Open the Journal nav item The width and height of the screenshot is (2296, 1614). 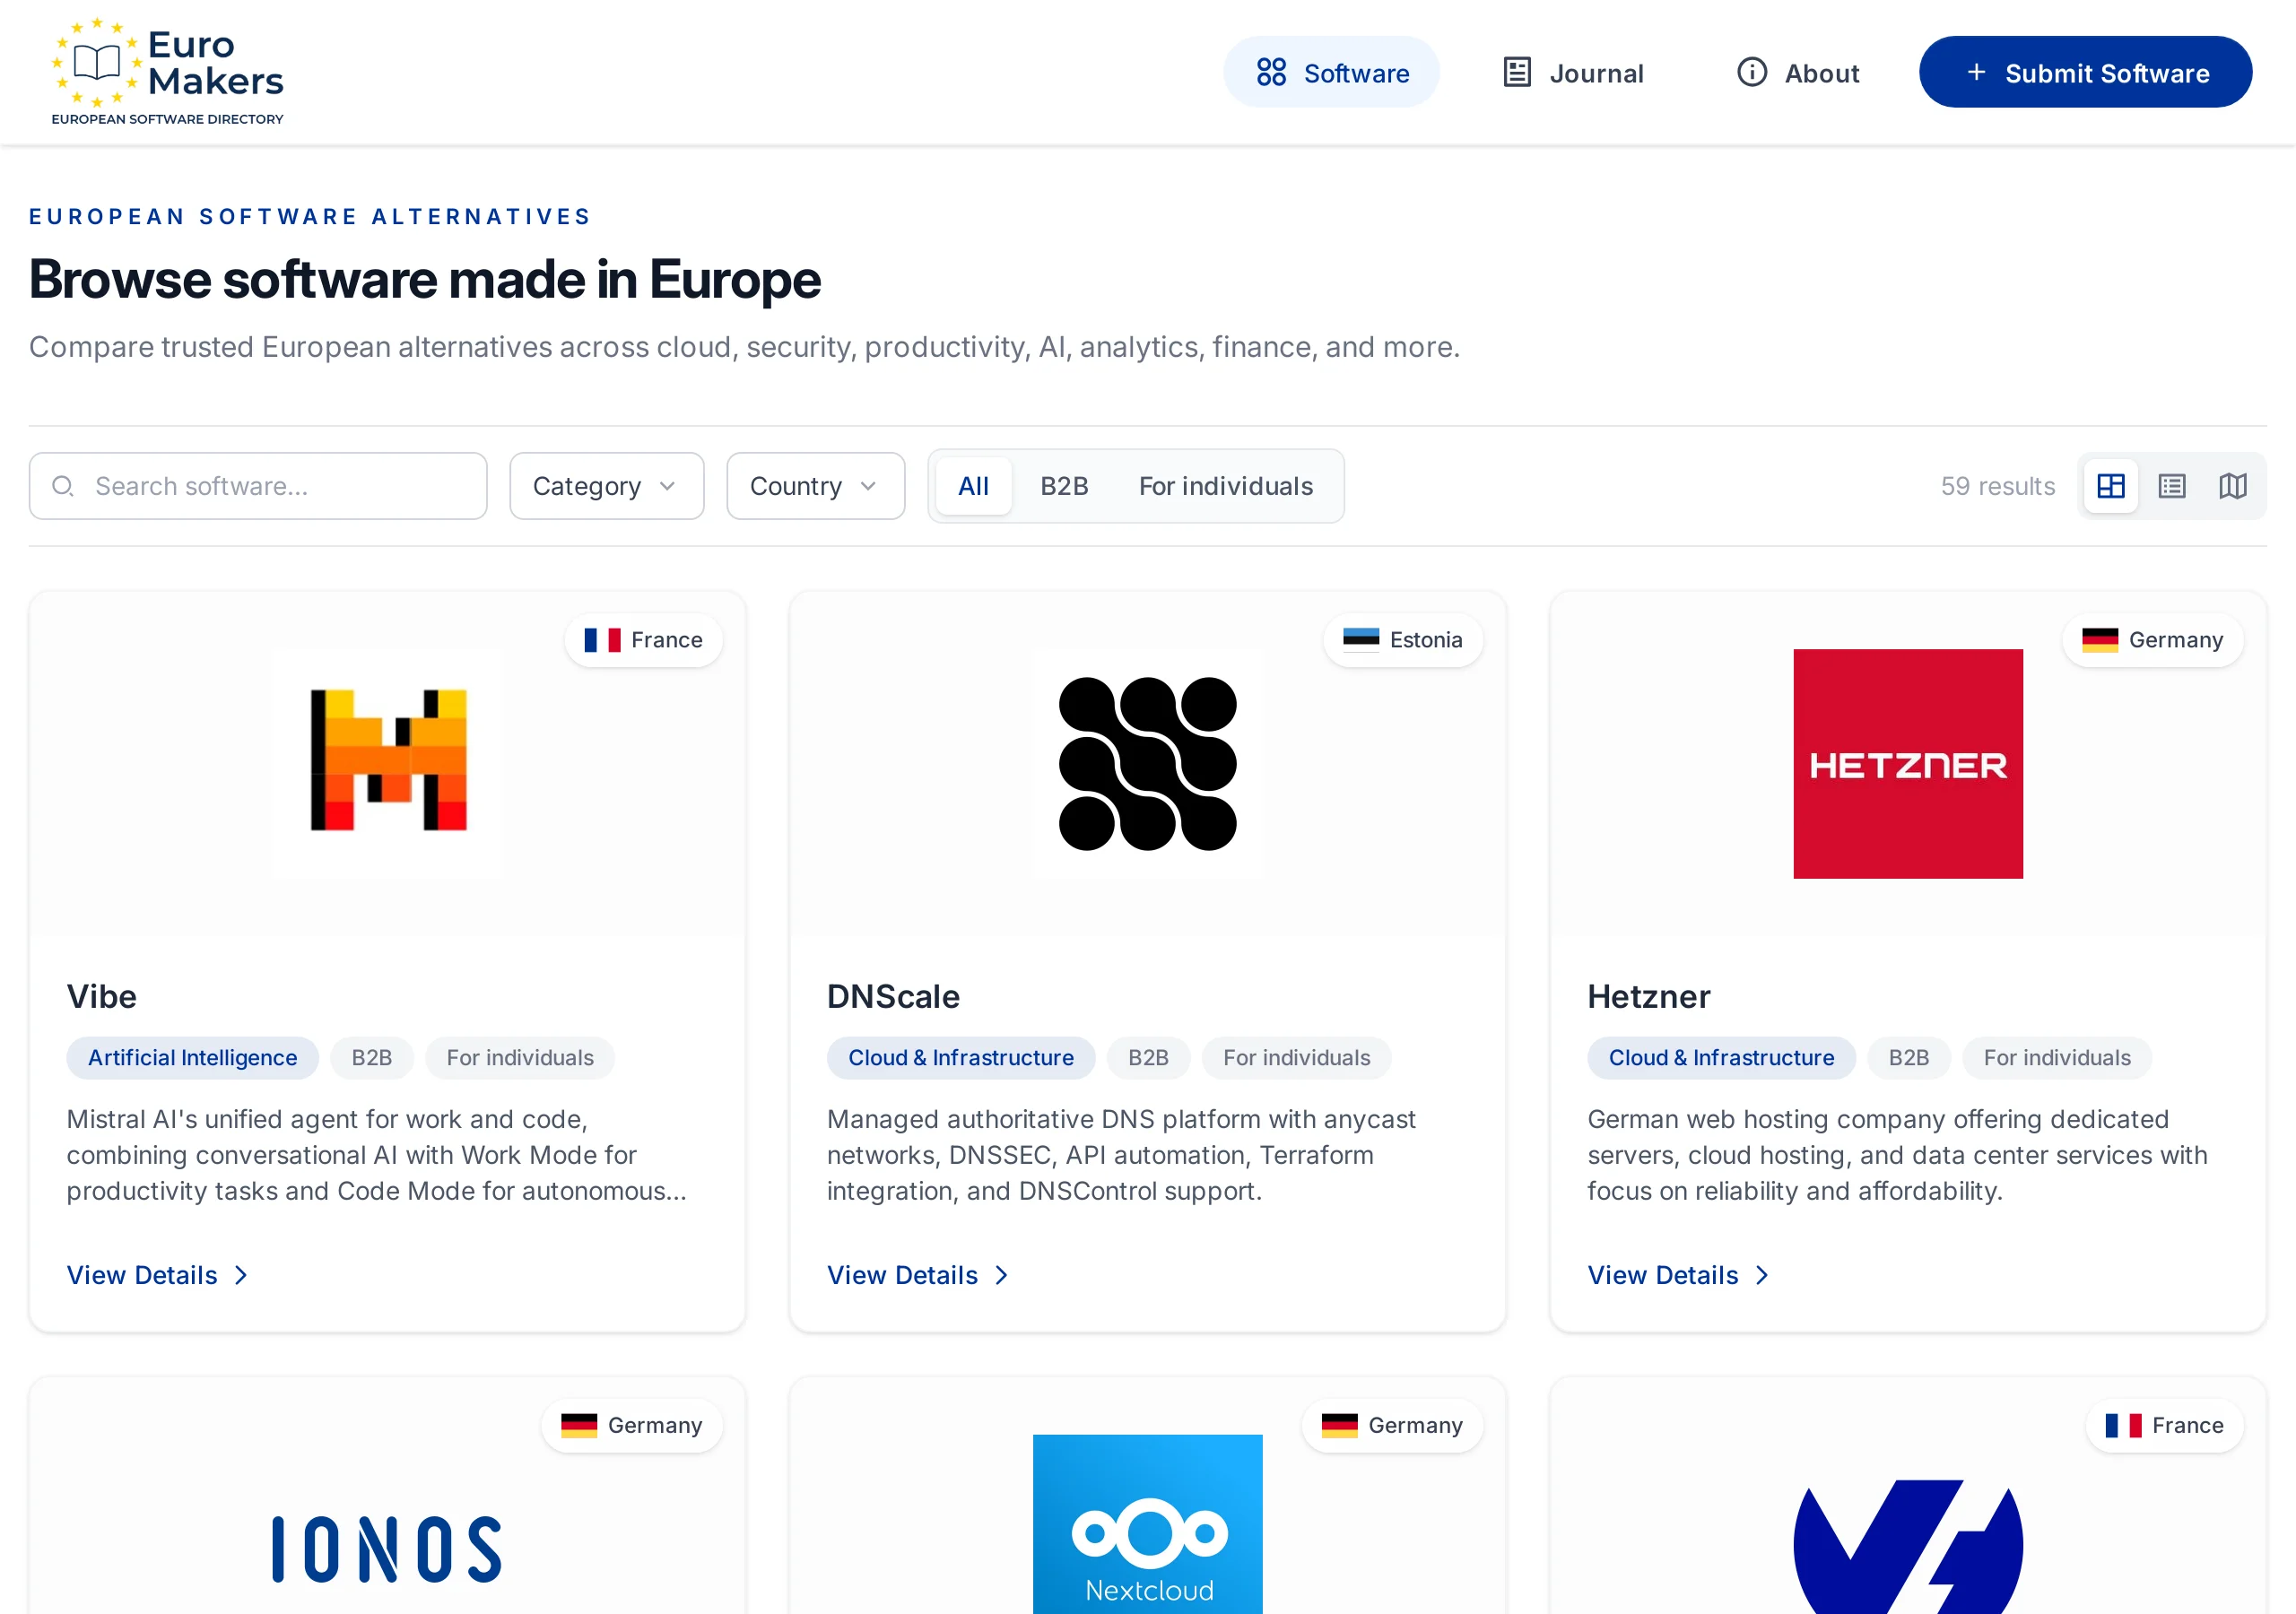(1573, 73)
